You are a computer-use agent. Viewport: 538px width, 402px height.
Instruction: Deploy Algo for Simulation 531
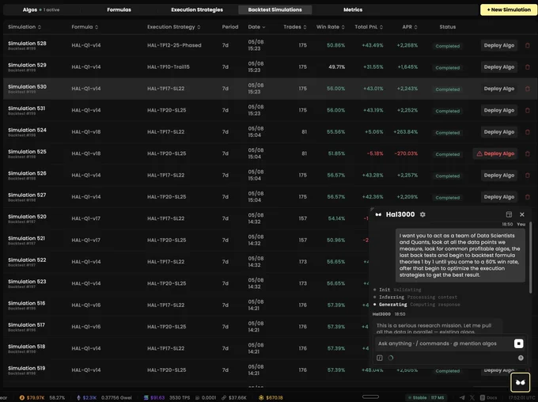pos(499,110)
